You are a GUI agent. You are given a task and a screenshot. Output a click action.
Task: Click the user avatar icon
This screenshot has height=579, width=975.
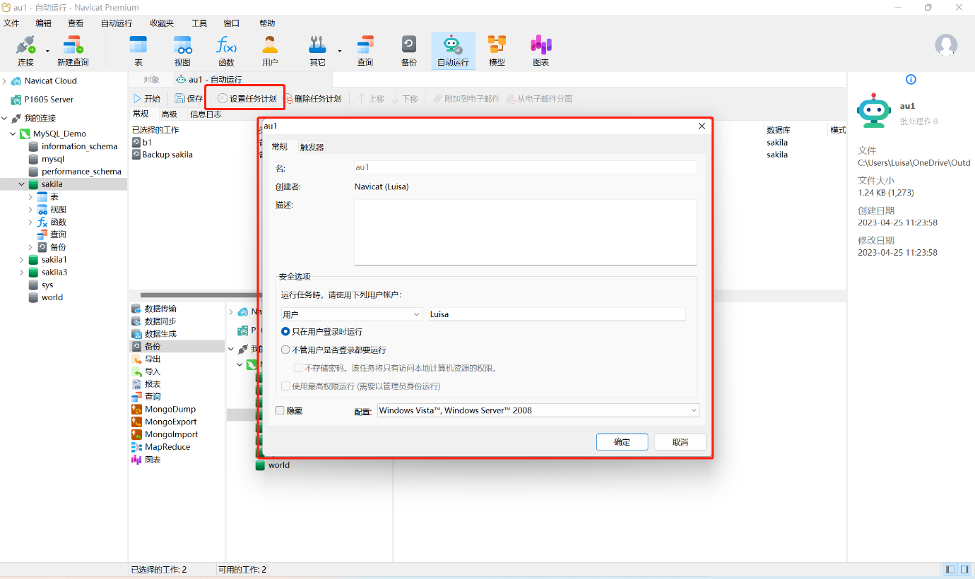[x=946, y=45]
